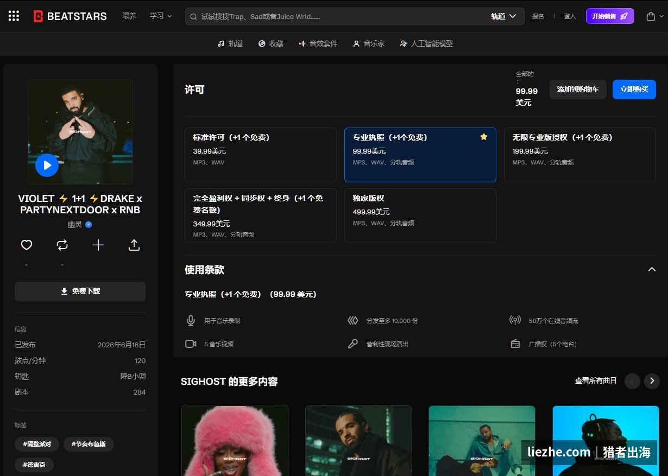668x476 pixels.
Task: Share the track with share icon
Action: 134,245
